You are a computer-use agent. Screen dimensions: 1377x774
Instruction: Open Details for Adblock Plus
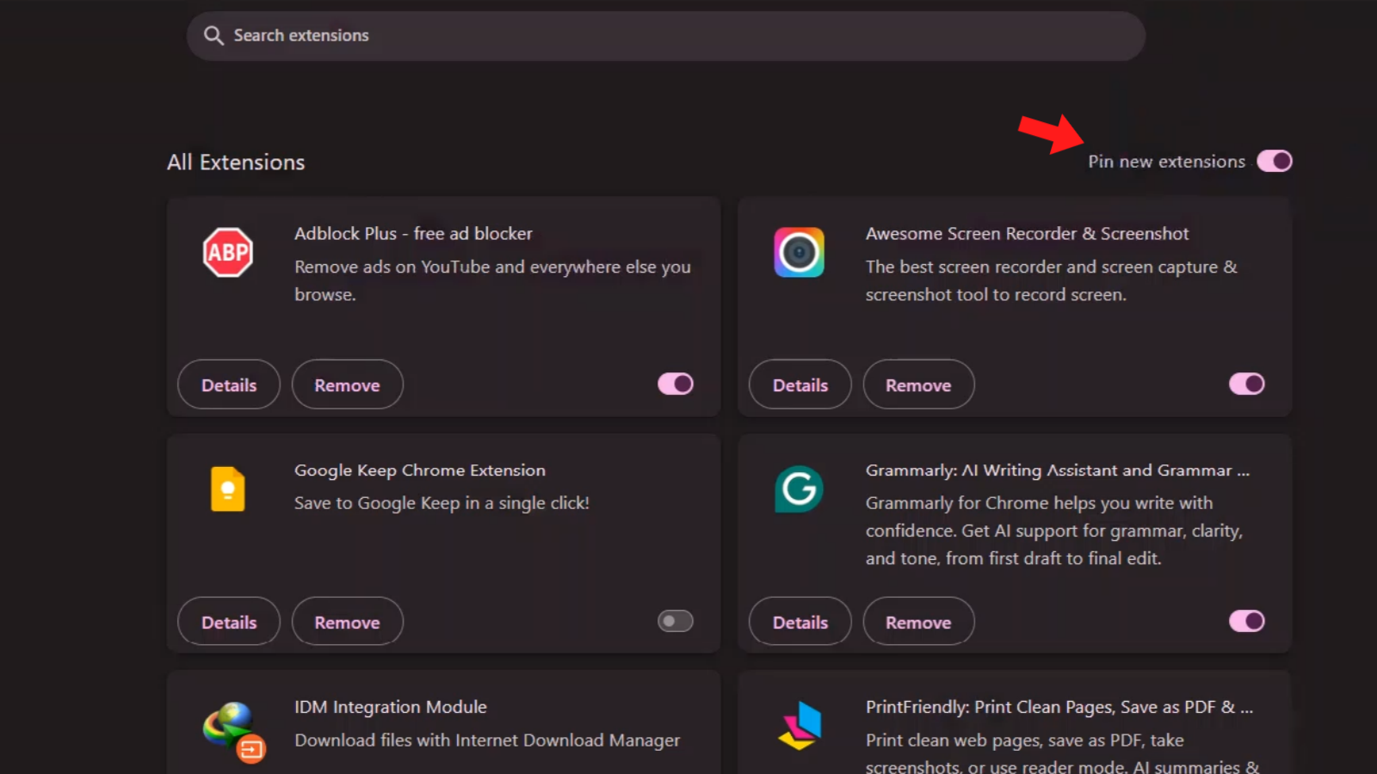click(x=229, y=384)
